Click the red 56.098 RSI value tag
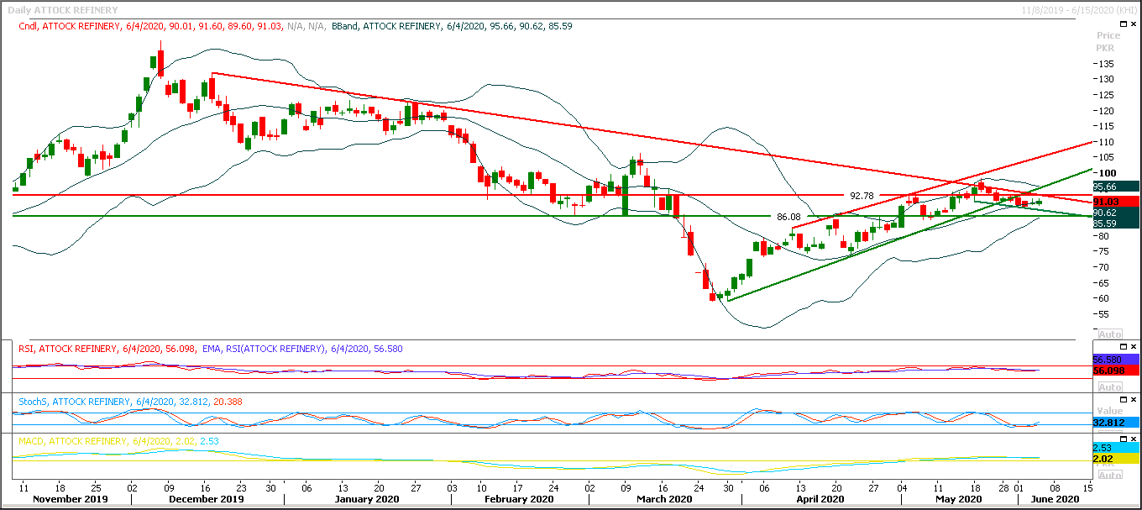The height and width of the screenshot is (510, 1142). click(x=1115, y=370)
